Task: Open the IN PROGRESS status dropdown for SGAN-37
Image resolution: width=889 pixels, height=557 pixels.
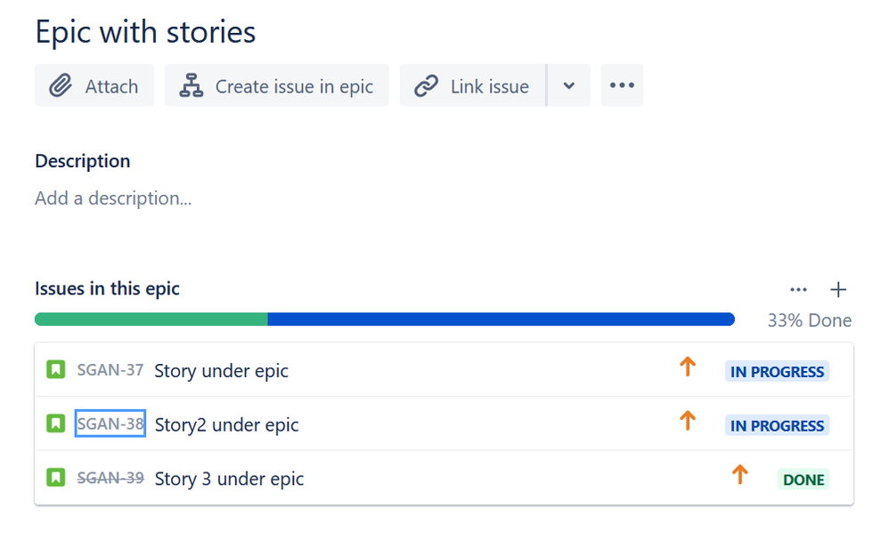Action: pos(776,371)
